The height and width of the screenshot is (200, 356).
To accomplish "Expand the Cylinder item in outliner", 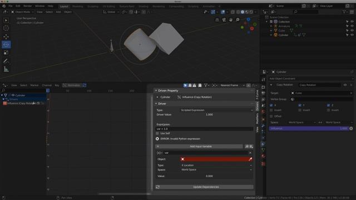I will coord(271,35).
